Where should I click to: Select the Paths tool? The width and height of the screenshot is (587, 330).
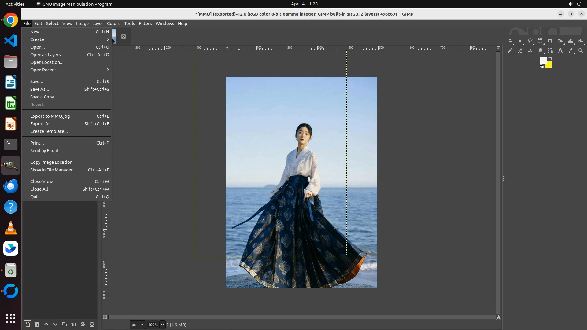pos(550,51)
